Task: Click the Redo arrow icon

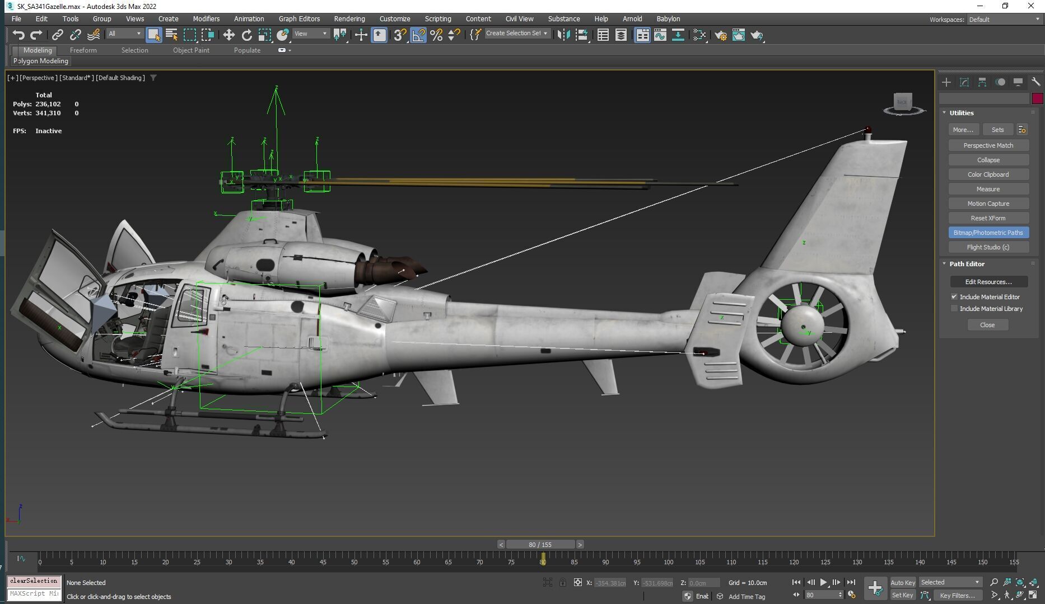Action: click(x=36, y=35)
